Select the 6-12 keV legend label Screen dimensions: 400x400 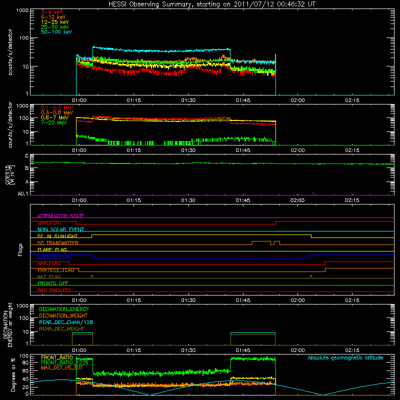pos(53,17)
